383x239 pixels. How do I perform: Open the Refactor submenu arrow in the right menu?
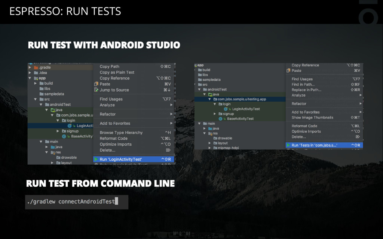click(x=361, y=104)
